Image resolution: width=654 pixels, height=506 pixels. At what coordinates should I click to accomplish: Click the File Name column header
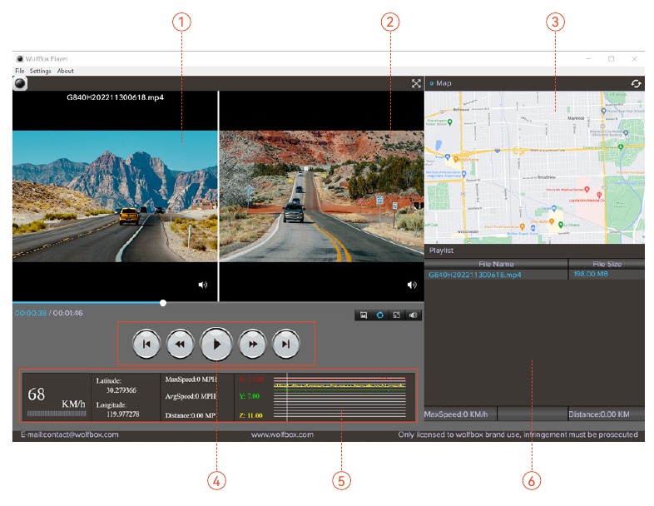pos(497,264)
